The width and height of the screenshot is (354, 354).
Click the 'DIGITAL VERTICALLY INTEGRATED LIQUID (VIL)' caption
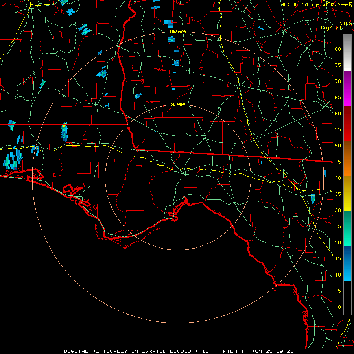tap(138, 351)
